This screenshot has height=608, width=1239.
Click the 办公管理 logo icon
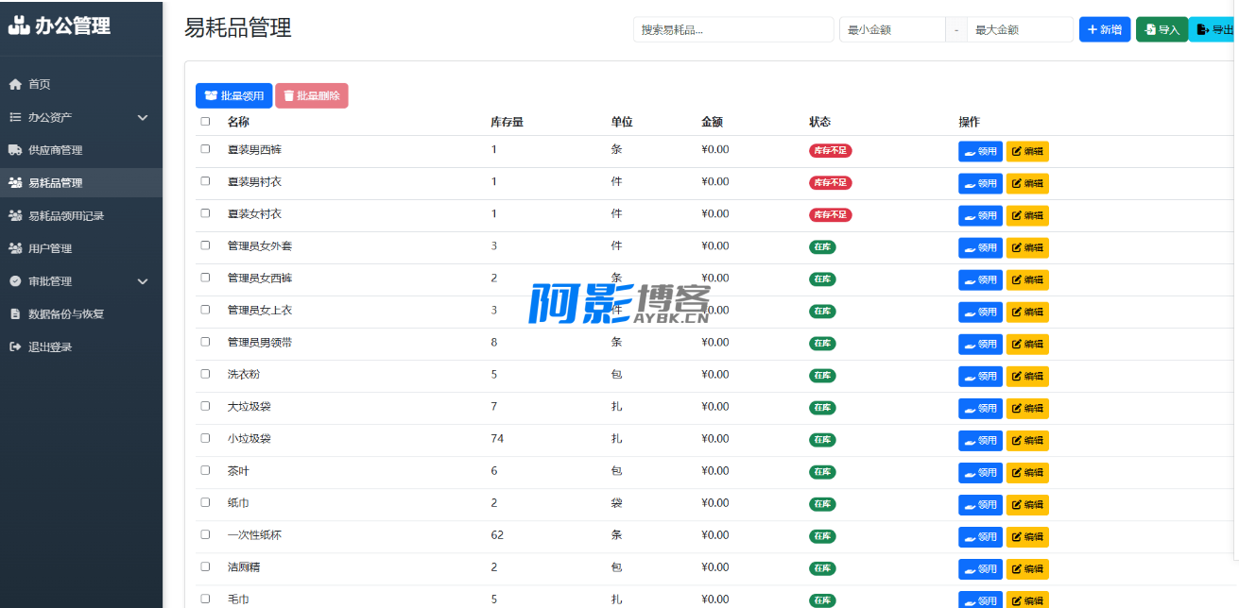click(x=19, y=25)
